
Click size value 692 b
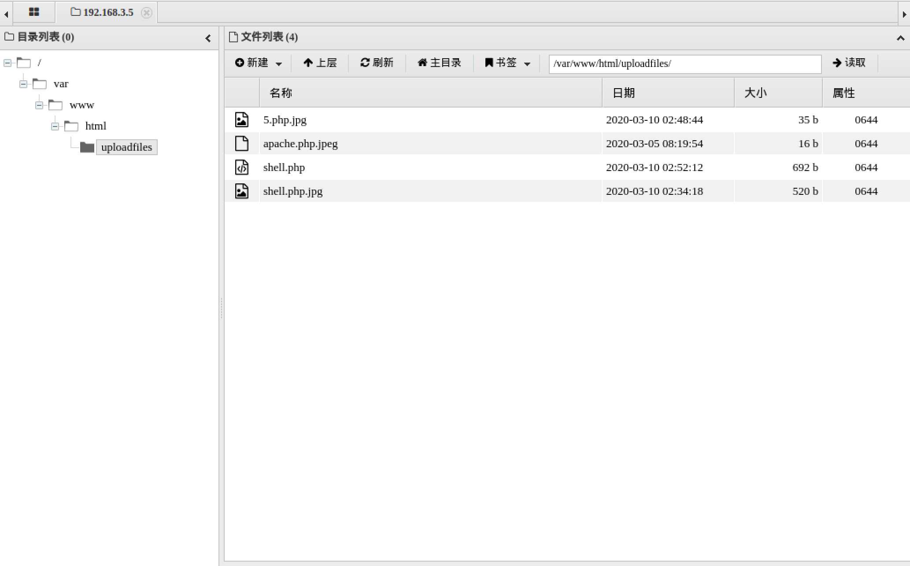pyautogui.click(x=805, y=168)
